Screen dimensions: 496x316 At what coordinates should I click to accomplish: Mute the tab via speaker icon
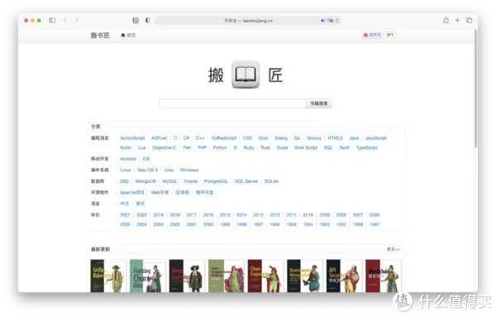[322, 21]
